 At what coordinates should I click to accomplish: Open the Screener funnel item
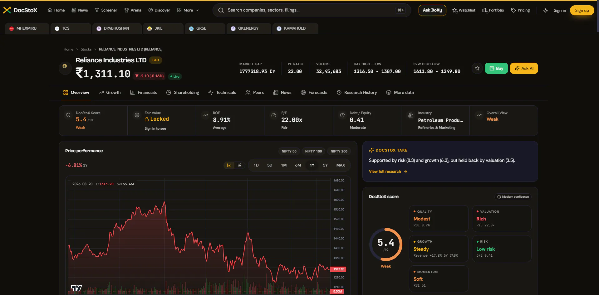pos(106,10)
